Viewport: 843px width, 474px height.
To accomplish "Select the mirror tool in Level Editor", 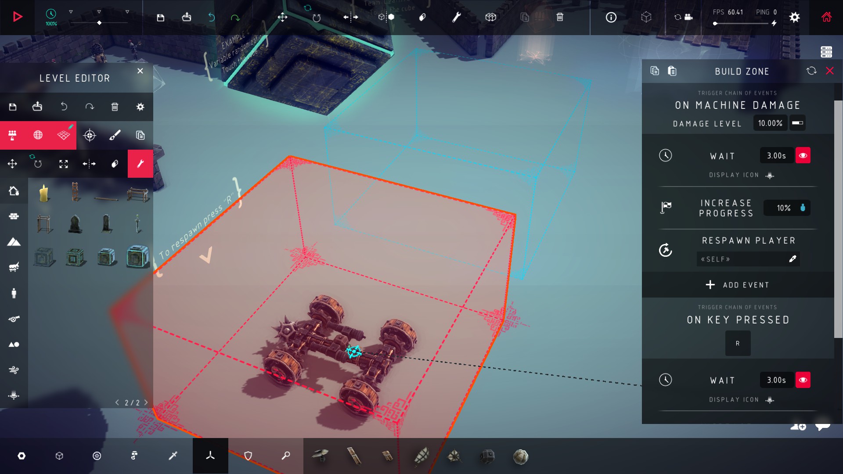I will (89, 164).
